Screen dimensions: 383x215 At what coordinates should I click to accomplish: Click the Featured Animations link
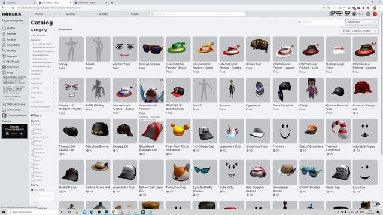pos(44,51)
